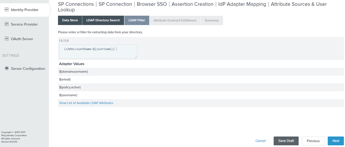Image resolution: width=345 pixels, height=147 pixels.
Task: Go to the OAuth Server section label
Action: 22,39
